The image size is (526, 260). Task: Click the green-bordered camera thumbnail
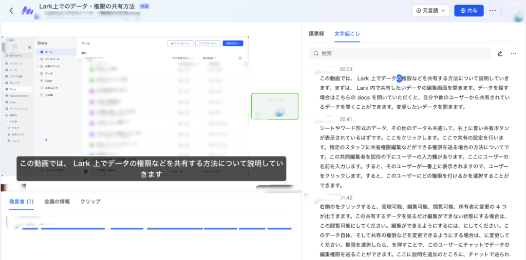click(x=275, y=106)
